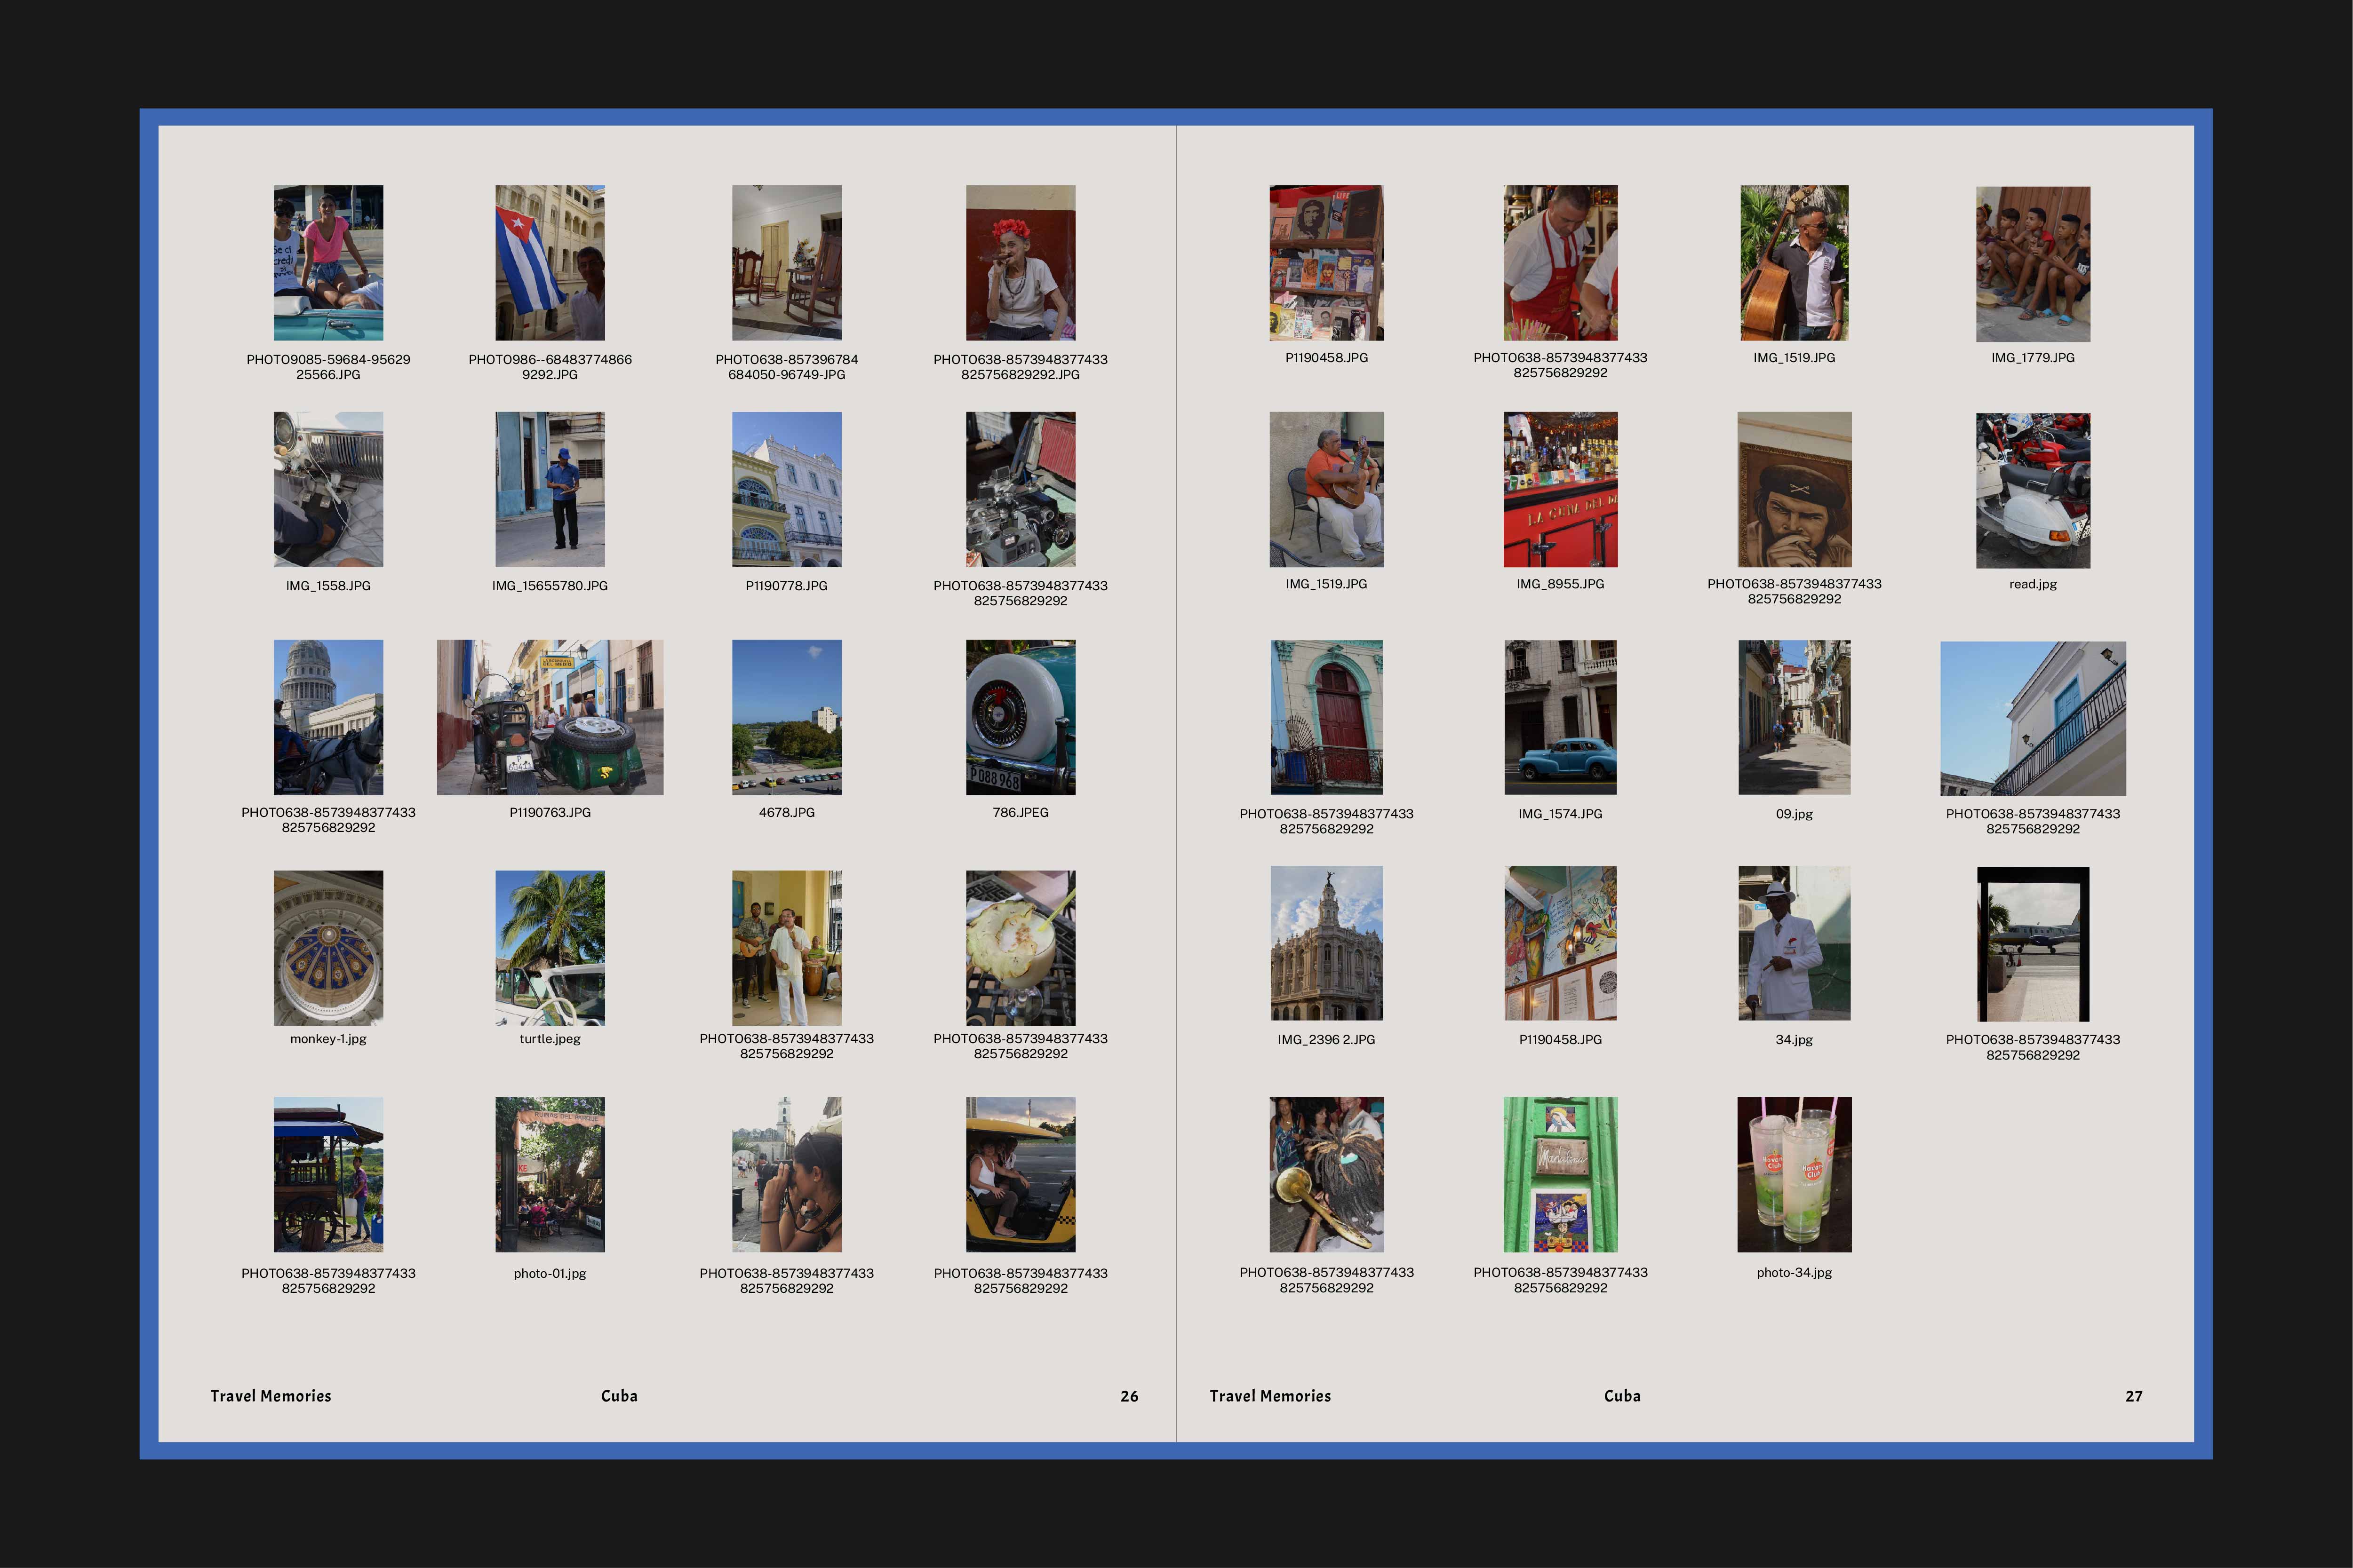2353x1568 pixels.
Task: Click the Cuban flag photo thumbnail
Action: click(x=549, y=262)
